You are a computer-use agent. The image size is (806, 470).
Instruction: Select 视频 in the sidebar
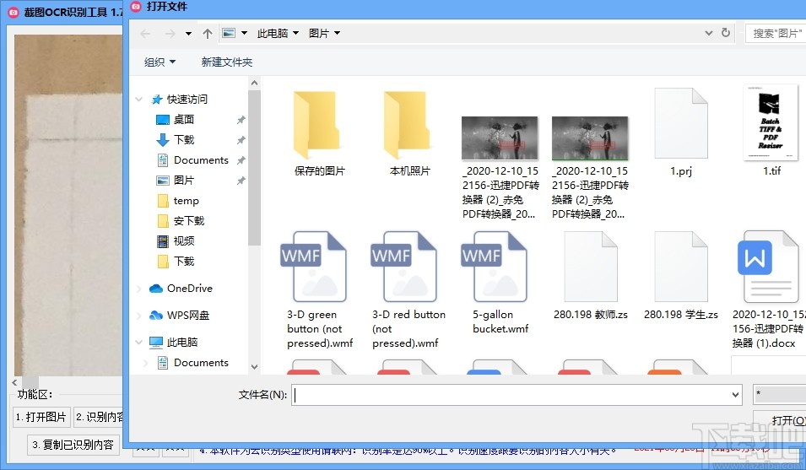tap(183, 241)
